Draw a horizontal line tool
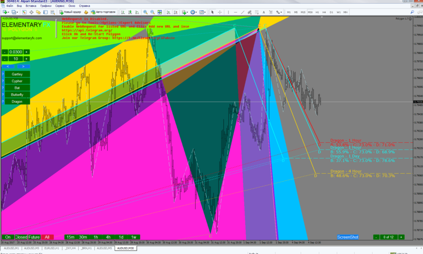 tap(235, 12)
